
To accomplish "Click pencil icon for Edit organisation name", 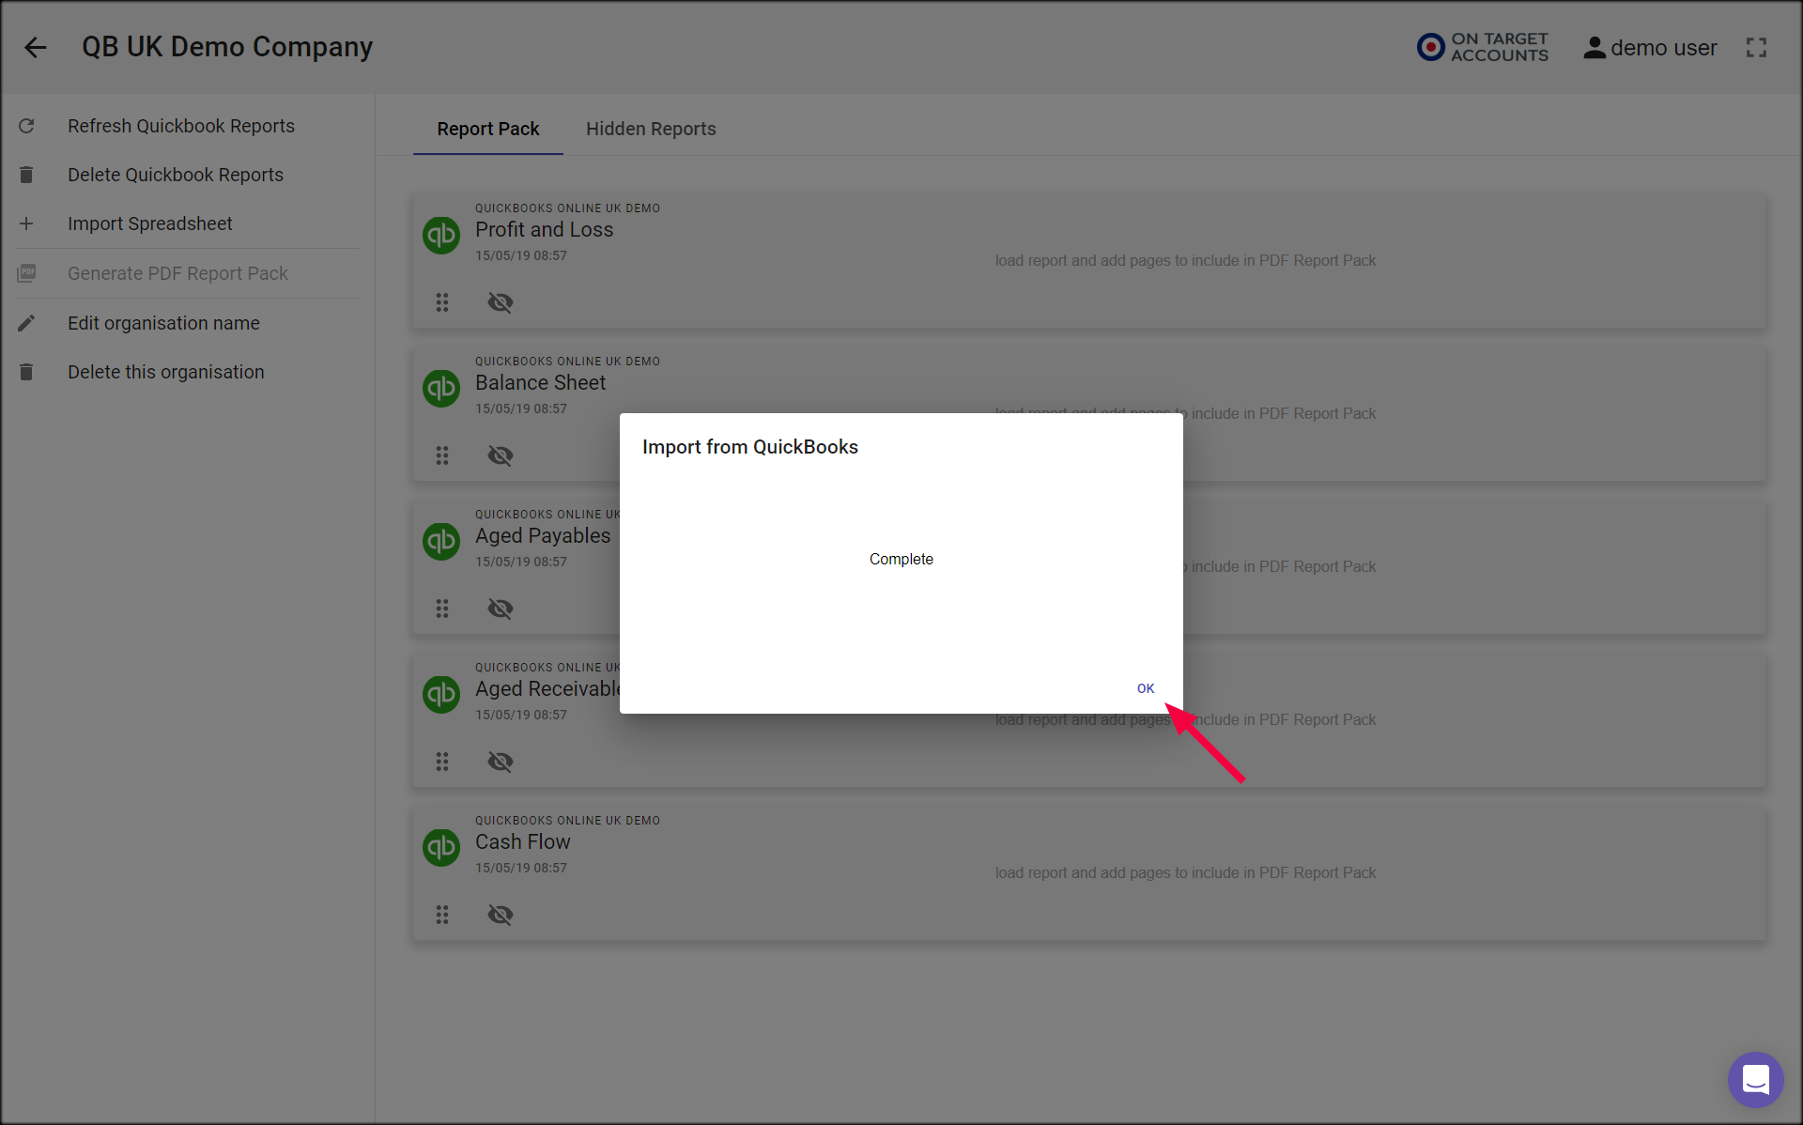I will pos(26,323).
